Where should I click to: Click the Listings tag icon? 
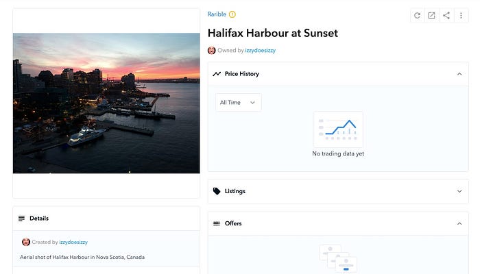click(x=217, y=191)
